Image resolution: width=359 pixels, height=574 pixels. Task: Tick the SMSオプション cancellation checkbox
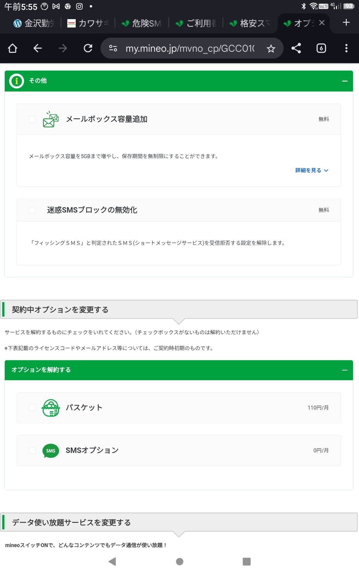[32, 450]
